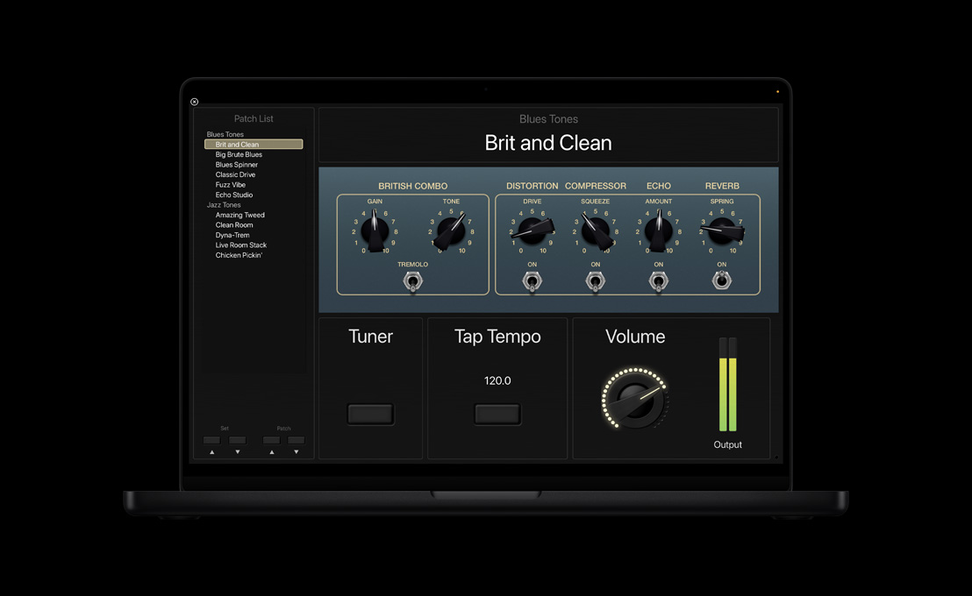Activate the Tuner button

point(370,413)
